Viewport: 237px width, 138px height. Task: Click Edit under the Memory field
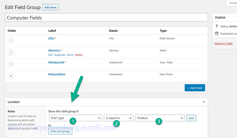pyautogui.click(x=50, y=55)
